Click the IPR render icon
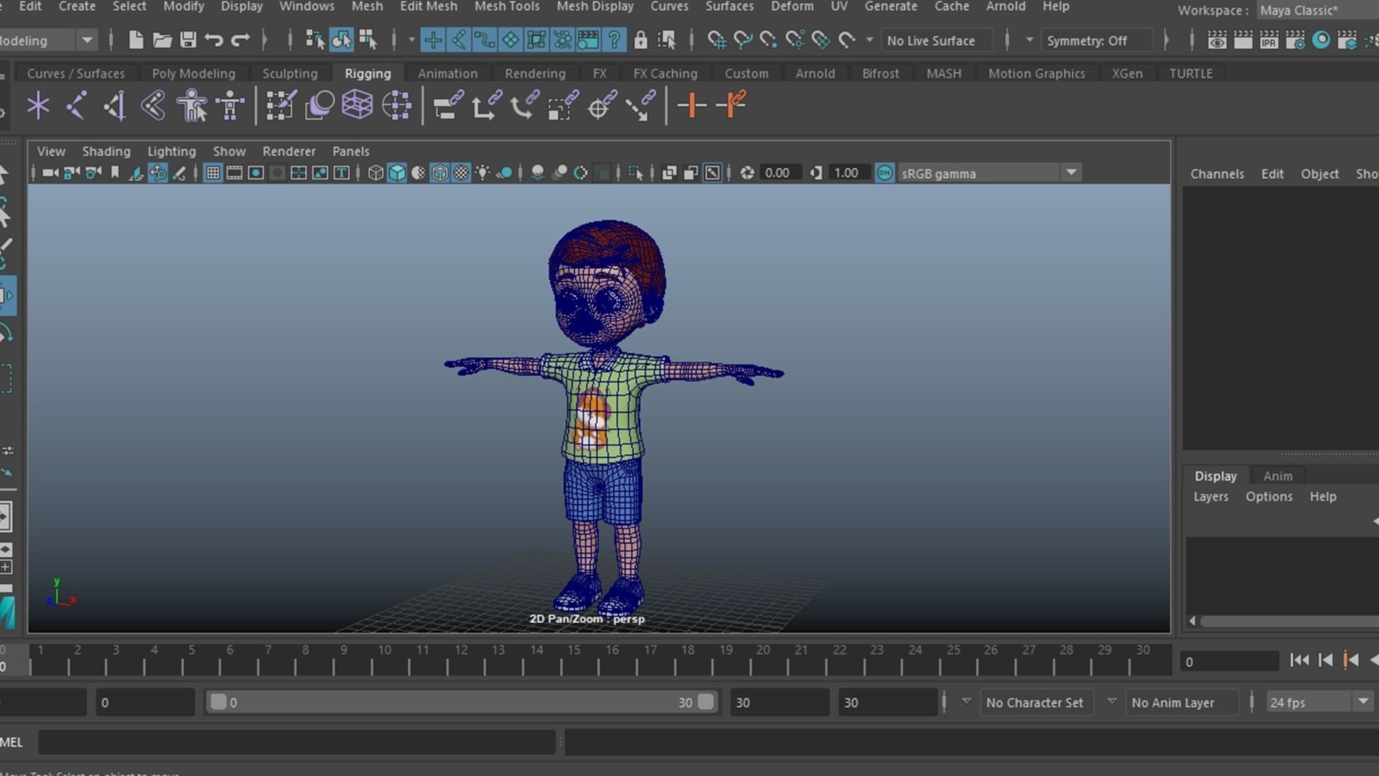Viewport: 1379px width, 776px height. tap(1269, 40)
